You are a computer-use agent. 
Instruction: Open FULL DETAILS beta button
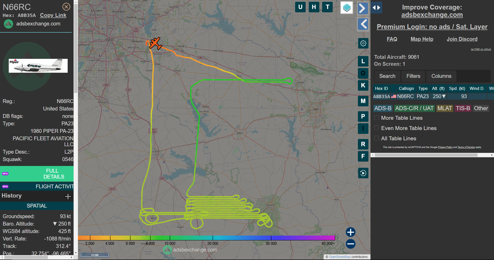coord(37,174)
